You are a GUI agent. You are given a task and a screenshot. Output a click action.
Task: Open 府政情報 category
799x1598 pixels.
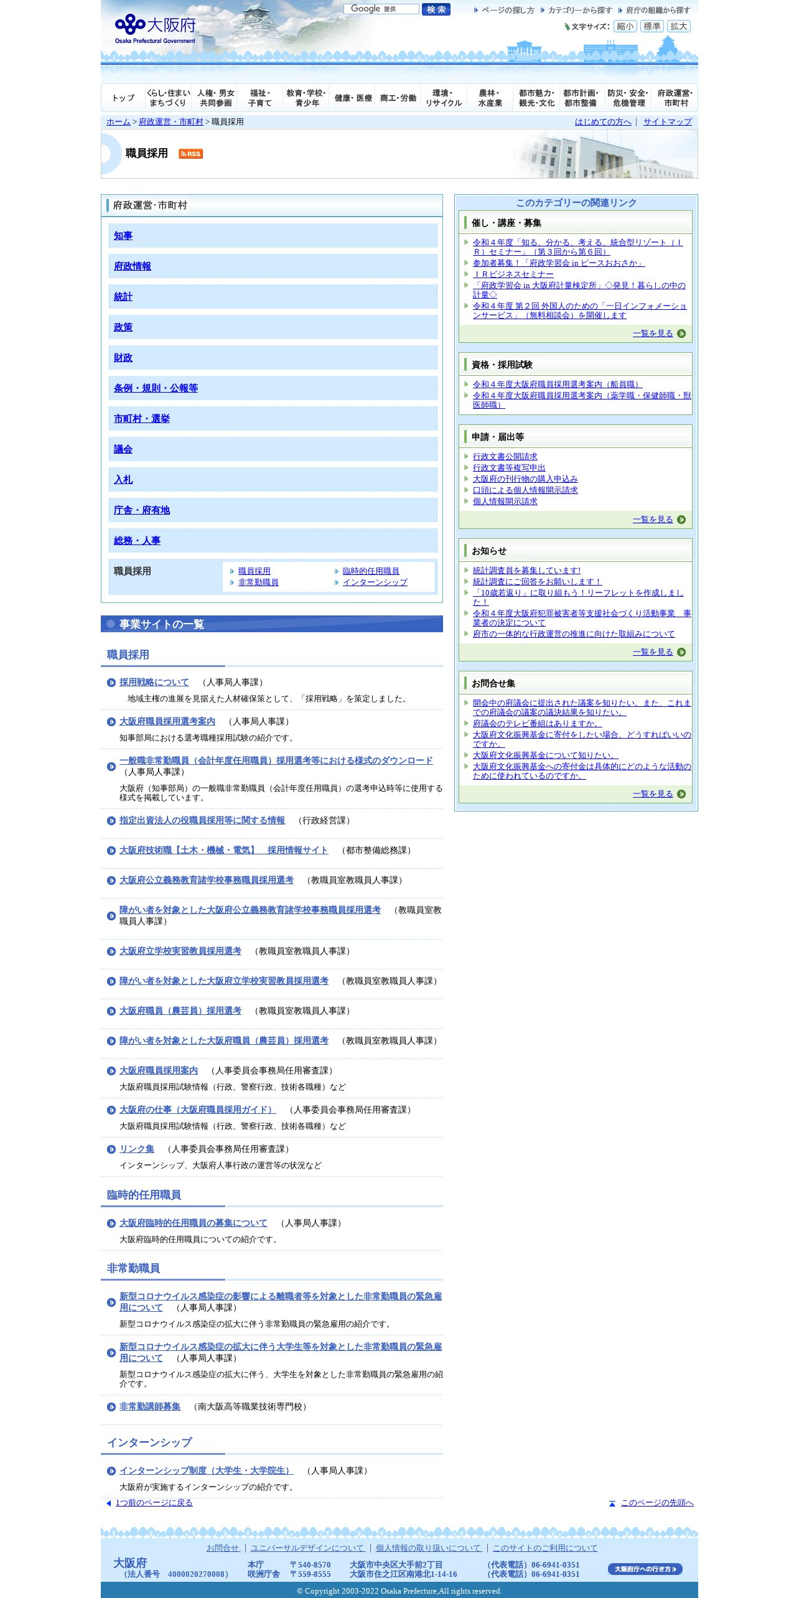tap(133, 266)
